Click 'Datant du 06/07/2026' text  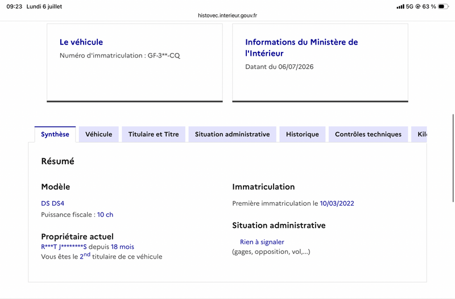pos(279,67)
